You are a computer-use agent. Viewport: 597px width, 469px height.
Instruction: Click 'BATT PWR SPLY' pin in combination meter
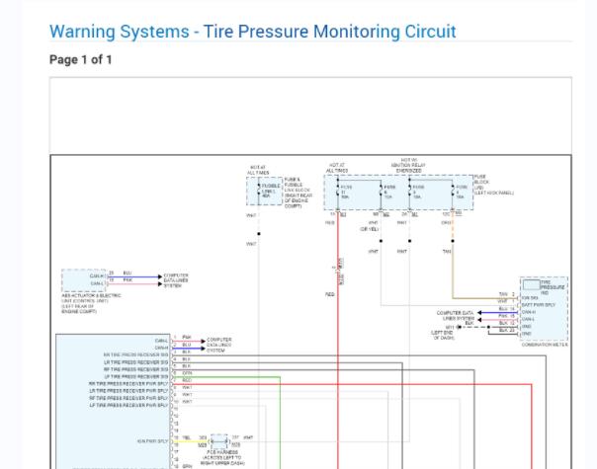[539, 305]
